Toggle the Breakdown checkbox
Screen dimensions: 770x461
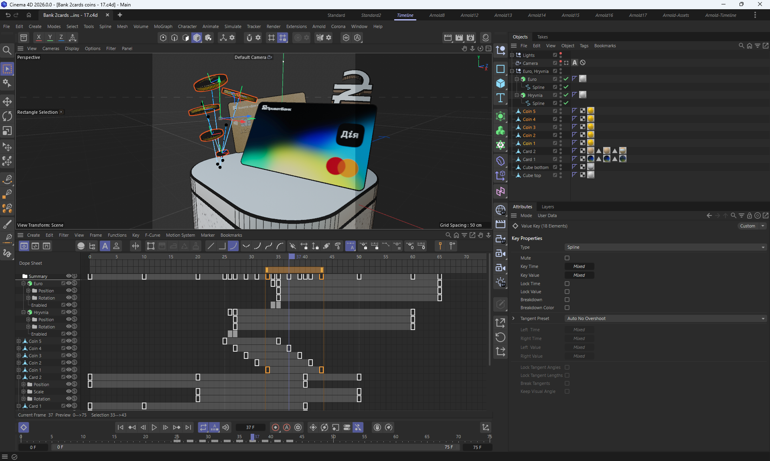pos(567,300)
